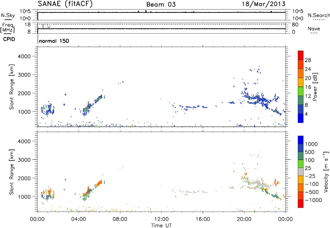This screenshot has height=228, width=330.
Task: Pick the light green 25–100 Velocity segment
Action: pyautogui.click(x=301, y=164)
